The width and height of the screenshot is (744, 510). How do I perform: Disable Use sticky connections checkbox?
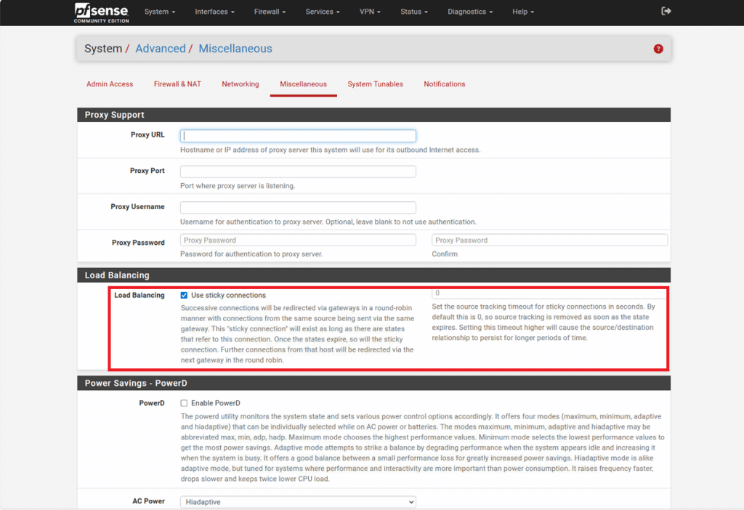184,296
